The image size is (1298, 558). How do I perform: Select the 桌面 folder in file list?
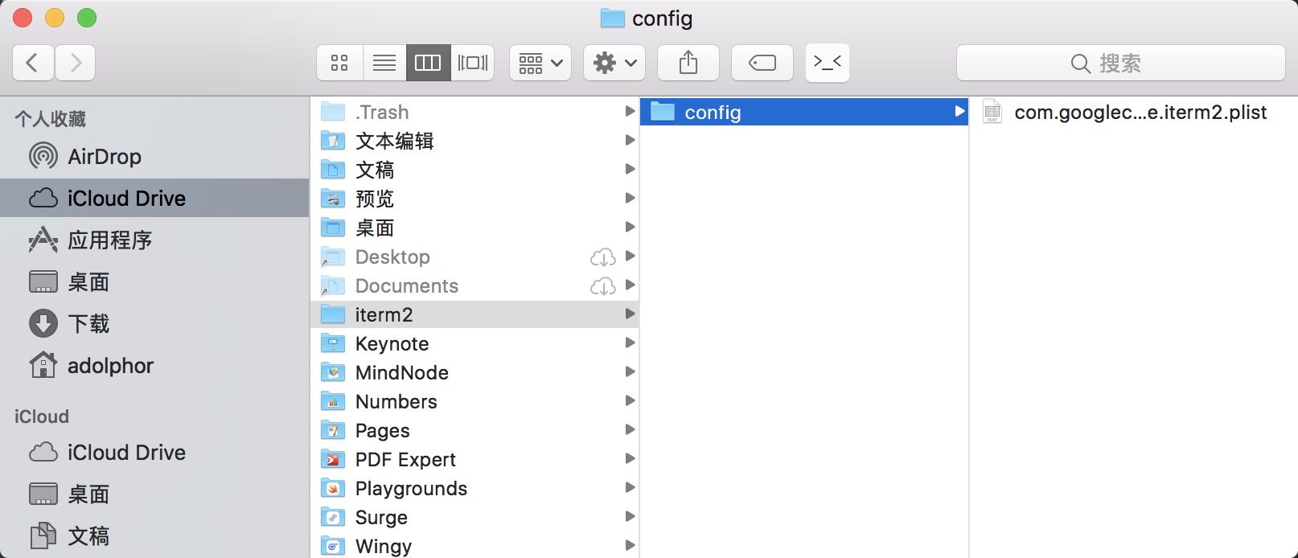click(x=474, y=228)
